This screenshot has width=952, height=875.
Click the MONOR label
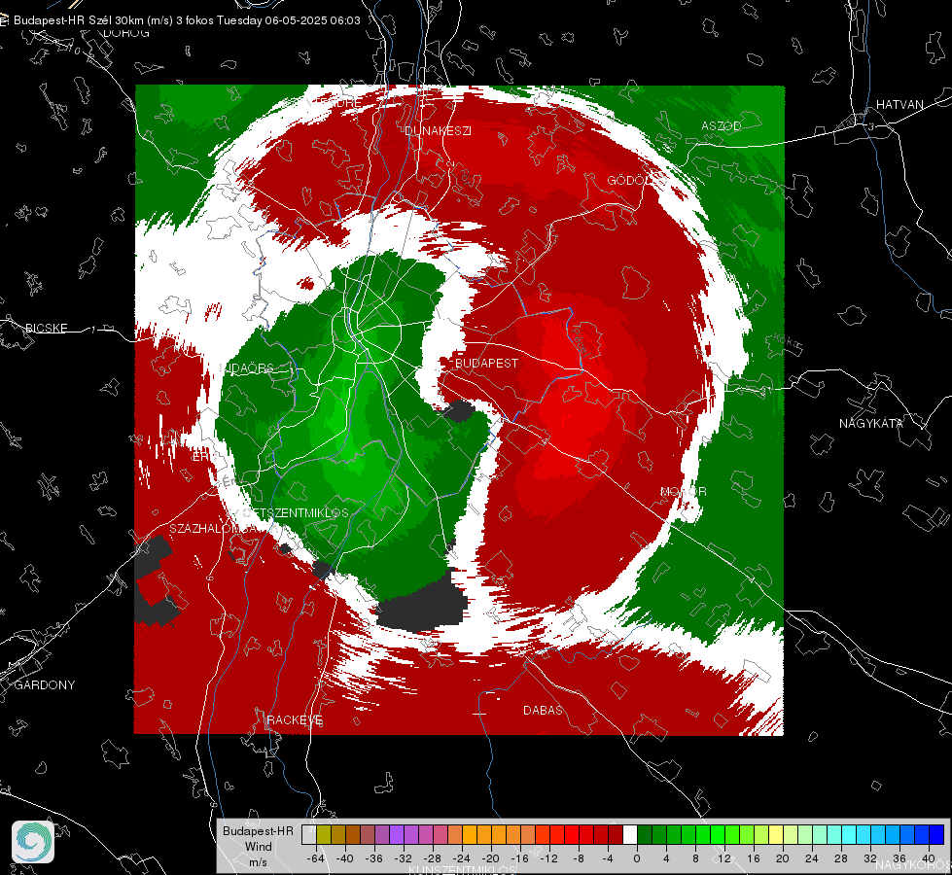[683, 491]
